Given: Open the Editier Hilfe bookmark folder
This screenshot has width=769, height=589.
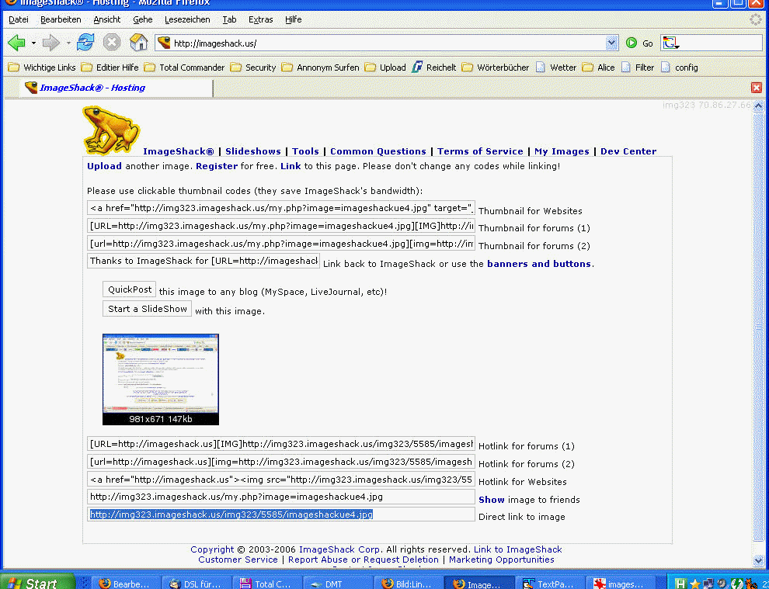Looking at the screenshot, I should [110, 68].
